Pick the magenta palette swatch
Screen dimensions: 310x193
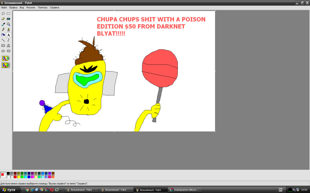(x=32, y=177)
